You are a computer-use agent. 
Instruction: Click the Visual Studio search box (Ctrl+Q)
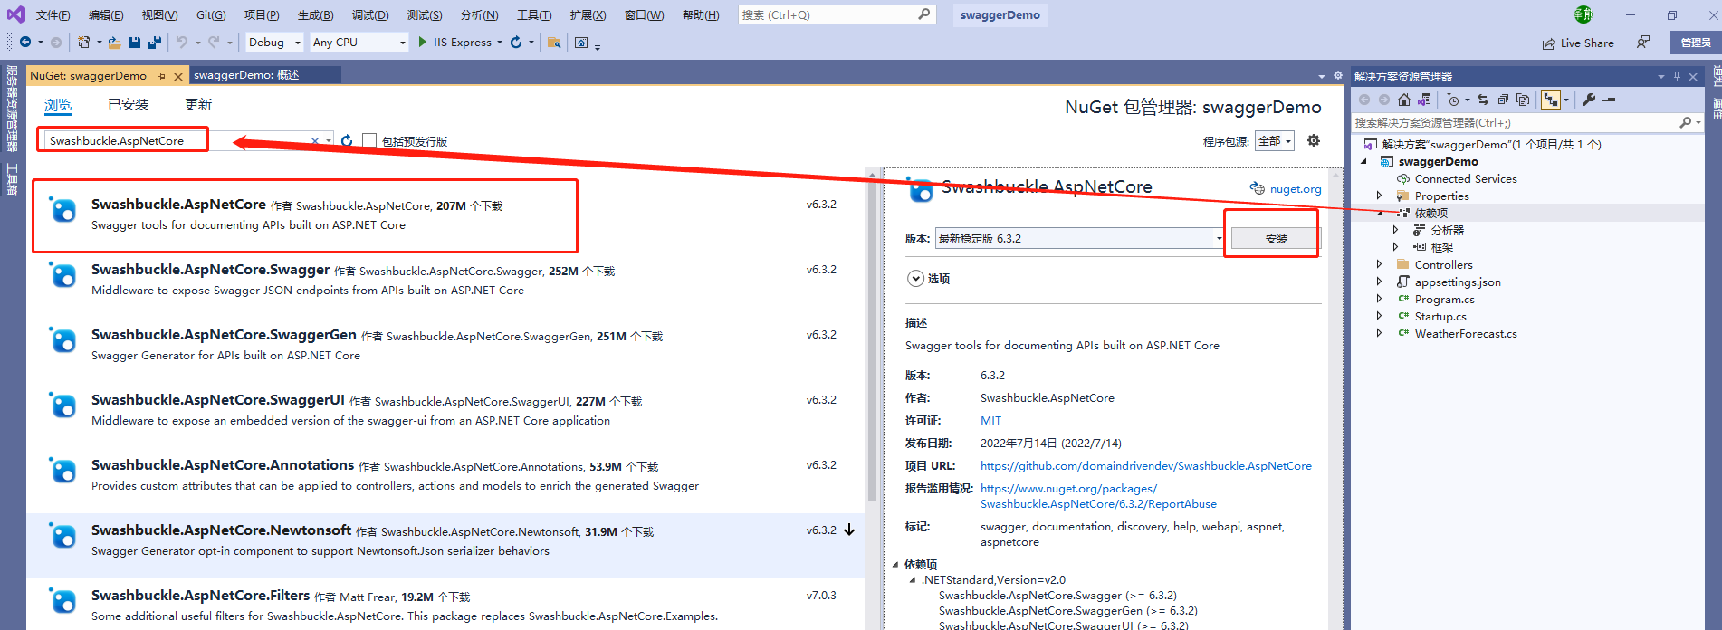pos(836,14)
